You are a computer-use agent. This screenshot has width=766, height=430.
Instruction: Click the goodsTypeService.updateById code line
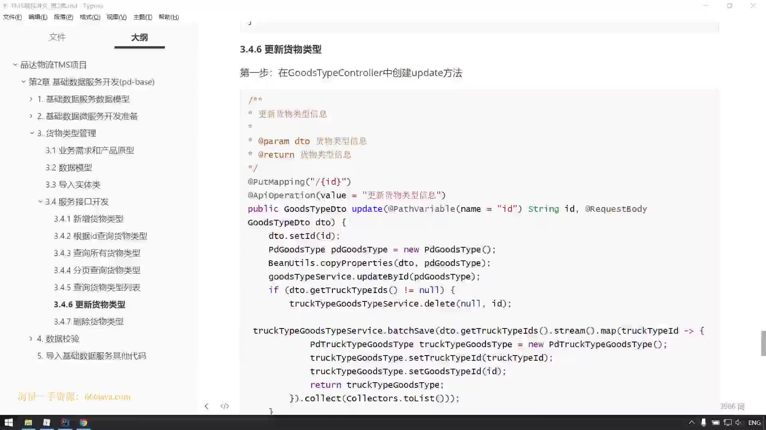click(x=374, y=276)
